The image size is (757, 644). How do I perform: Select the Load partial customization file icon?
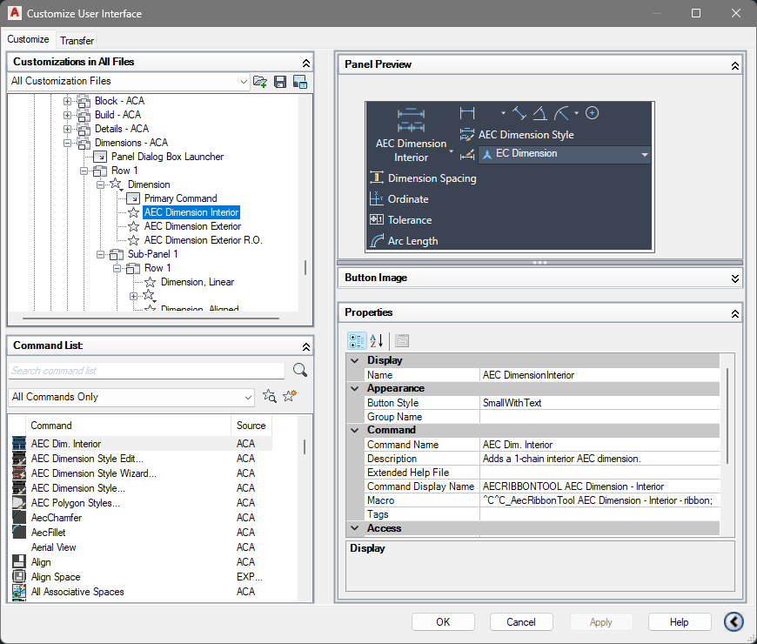(259, 81)
